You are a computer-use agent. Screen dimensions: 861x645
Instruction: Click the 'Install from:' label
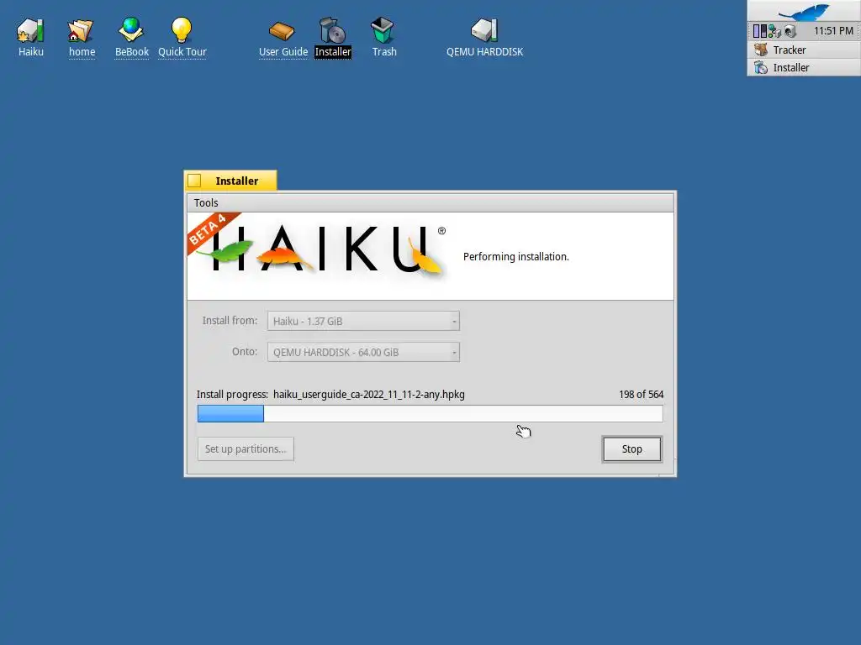tap(230, 320)
